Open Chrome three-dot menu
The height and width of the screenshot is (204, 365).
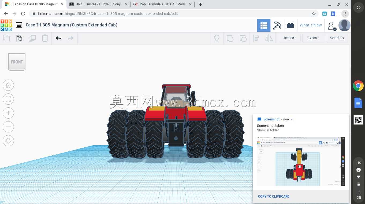(345, 14)
